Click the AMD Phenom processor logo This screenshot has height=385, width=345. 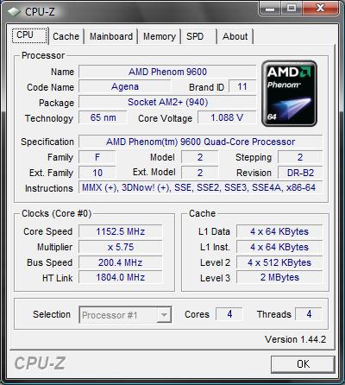(x=290, y=93)
